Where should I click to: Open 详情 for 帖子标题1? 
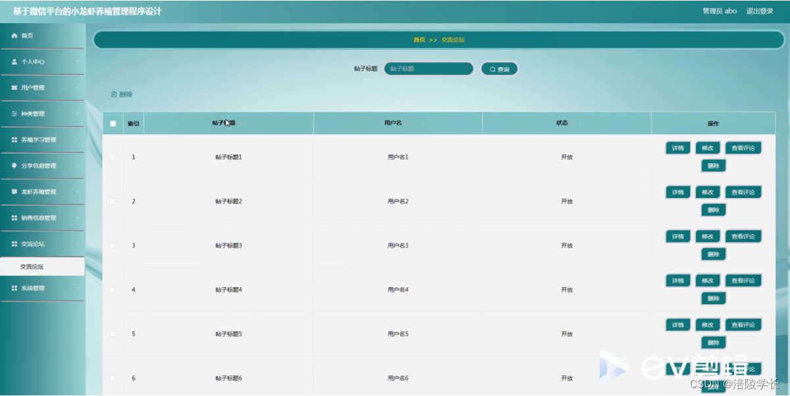678,148
